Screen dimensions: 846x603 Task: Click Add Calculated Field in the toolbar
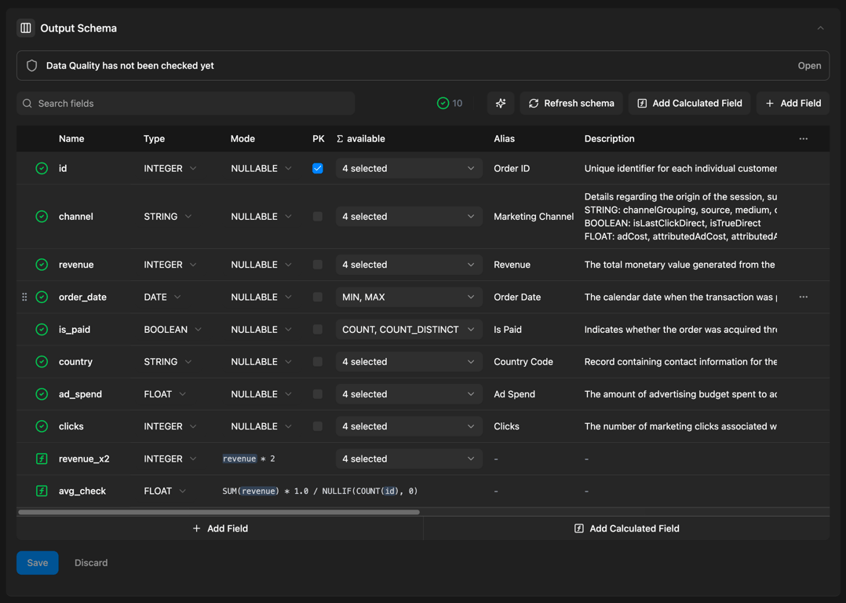(x=689, y=103)
